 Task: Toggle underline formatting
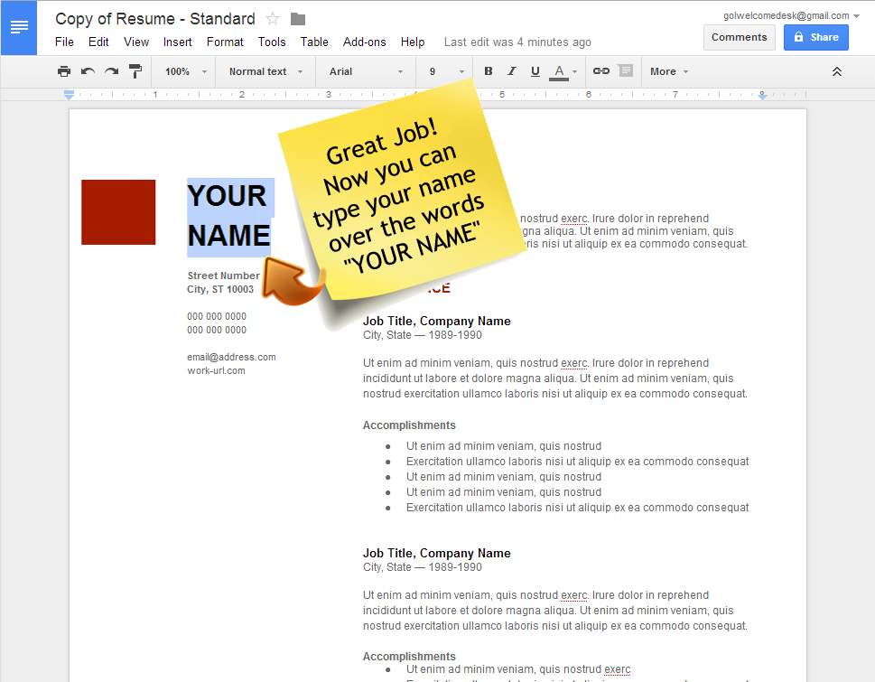[x=535, y=71]
